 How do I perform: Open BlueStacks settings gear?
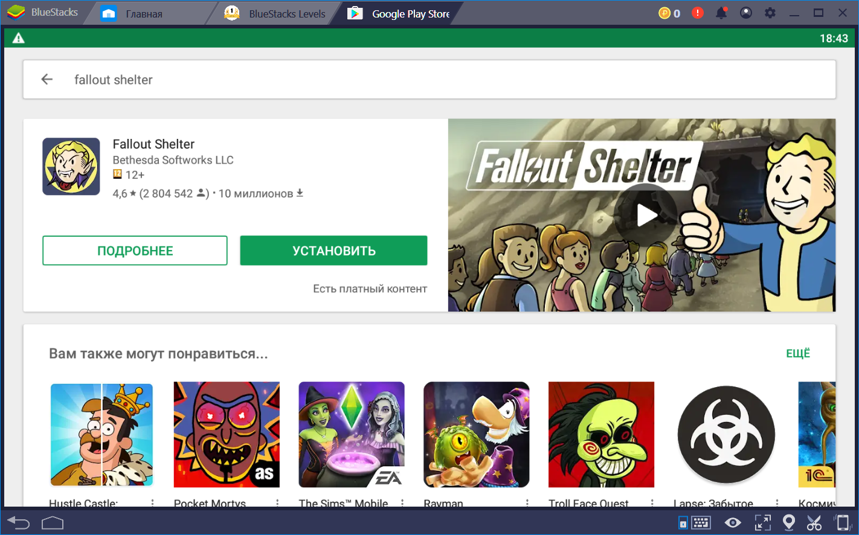click(x=770, y=13)
